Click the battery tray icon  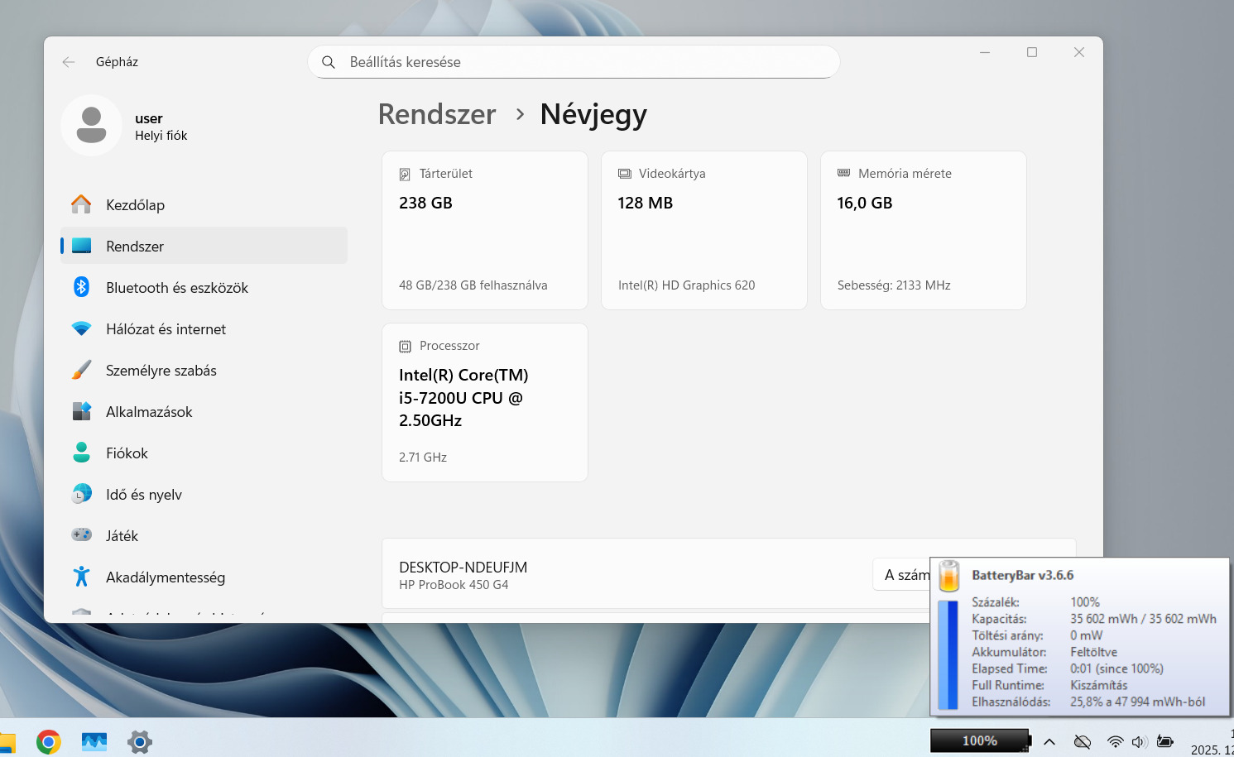click(1165, 741)
